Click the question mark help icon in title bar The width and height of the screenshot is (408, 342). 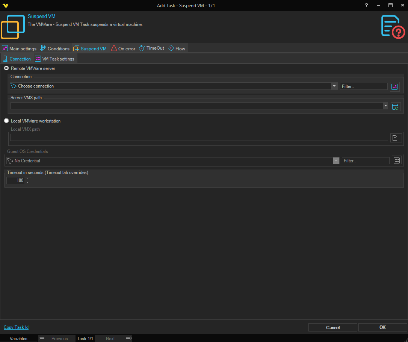367,5
